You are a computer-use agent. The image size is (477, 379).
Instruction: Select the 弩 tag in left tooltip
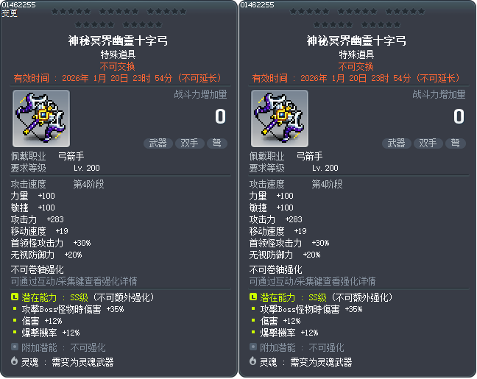coord(217,144)
